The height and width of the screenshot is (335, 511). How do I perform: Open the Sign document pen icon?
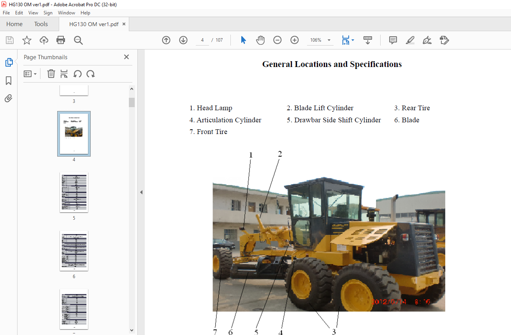point(427,40)
